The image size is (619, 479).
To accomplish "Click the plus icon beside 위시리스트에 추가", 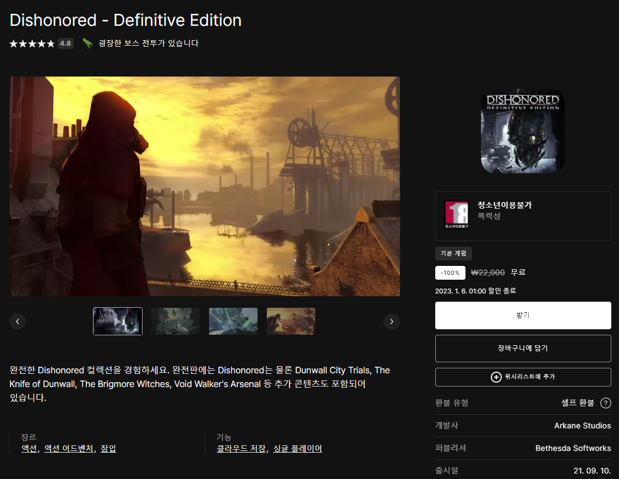I will 496,377.
